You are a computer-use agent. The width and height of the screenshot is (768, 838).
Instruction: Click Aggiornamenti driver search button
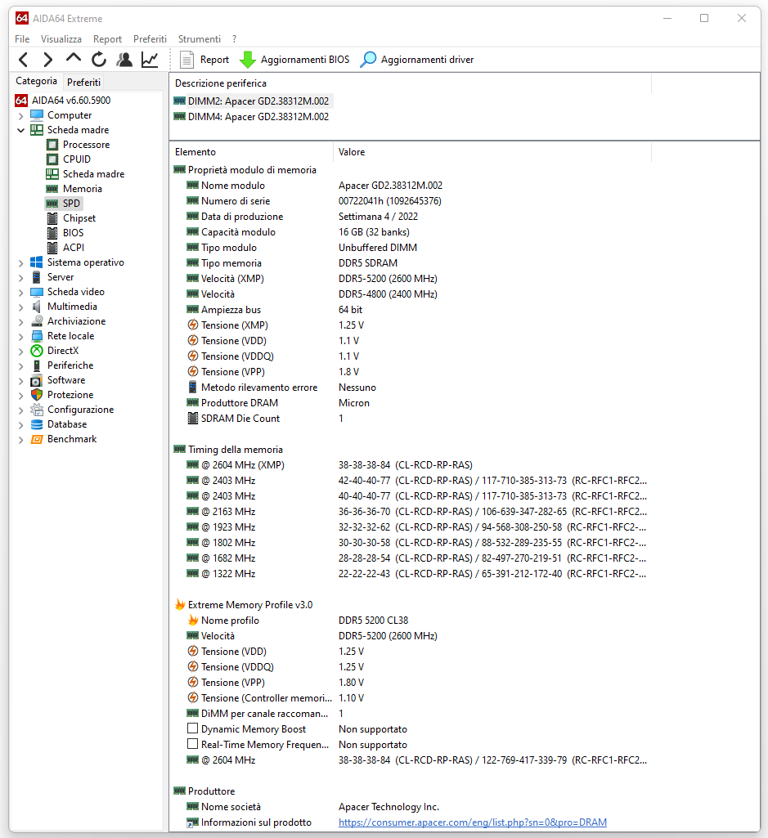(x=416, y=60)
